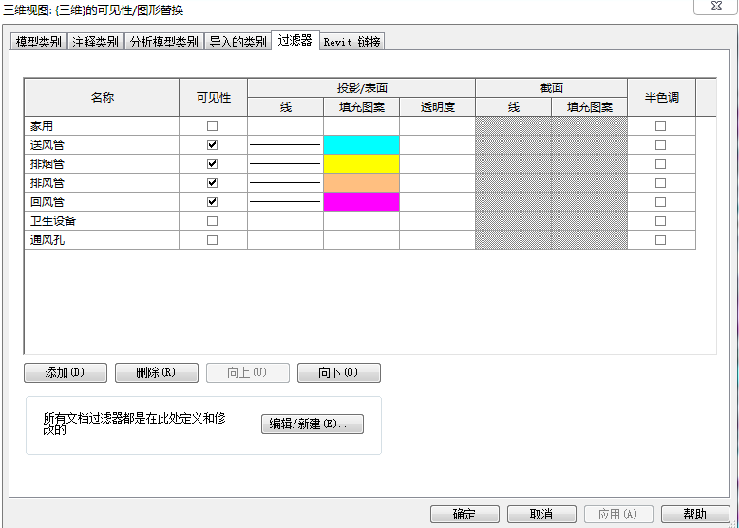The image size is (739, 528).
Task: Click the projection line cell for 送风管
Action: [285, 144]
